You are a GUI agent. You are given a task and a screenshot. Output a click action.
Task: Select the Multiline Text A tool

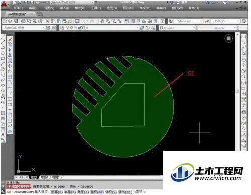3,135
